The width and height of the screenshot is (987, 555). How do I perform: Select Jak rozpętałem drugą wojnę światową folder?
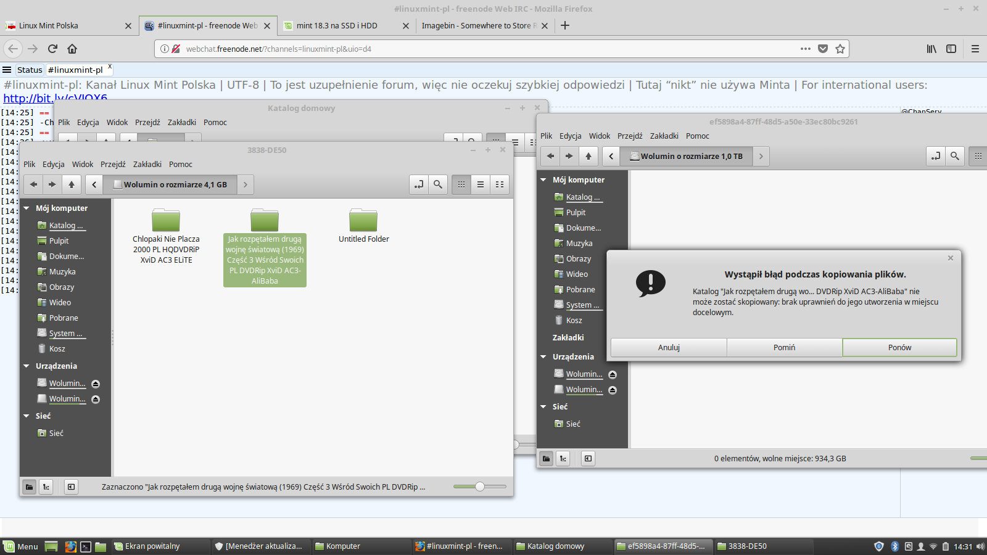click(x=265, y=247)
